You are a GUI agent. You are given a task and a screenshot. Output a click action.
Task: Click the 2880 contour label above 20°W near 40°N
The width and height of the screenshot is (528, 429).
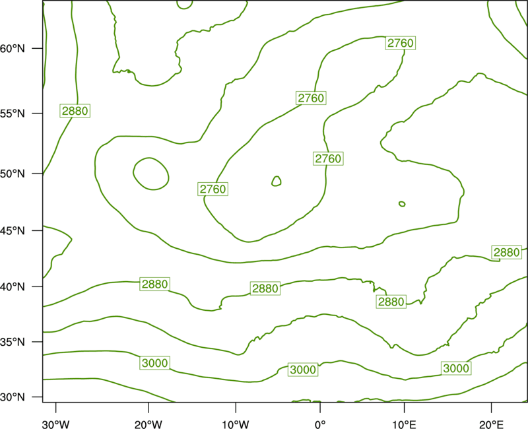pos(154,284)
